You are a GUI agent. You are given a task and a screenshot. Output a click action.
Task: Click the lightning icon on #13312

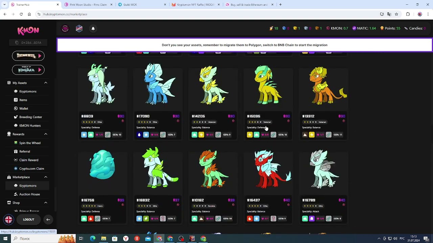312,135
